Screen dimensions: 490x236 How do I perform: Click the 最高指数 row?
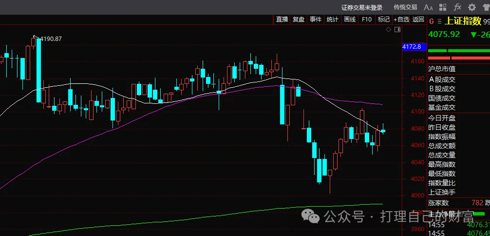(x=458, y=164)
